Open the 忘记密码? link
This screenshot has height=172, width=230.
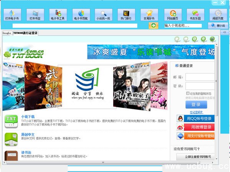pos(196,112)
